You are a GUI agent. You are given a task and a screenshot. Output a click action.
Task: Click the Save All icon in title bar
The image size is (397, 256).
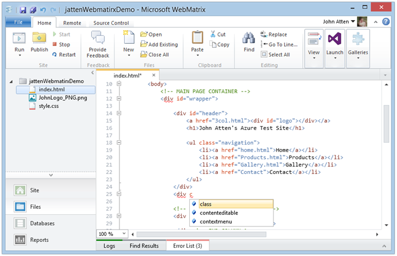point(33,10)
